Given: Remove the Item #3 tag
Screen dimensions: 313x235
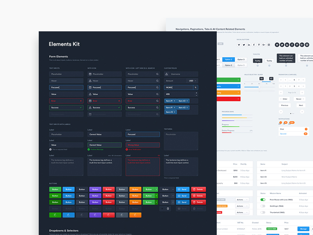Looking at the screenshot, I should [174, 112].
